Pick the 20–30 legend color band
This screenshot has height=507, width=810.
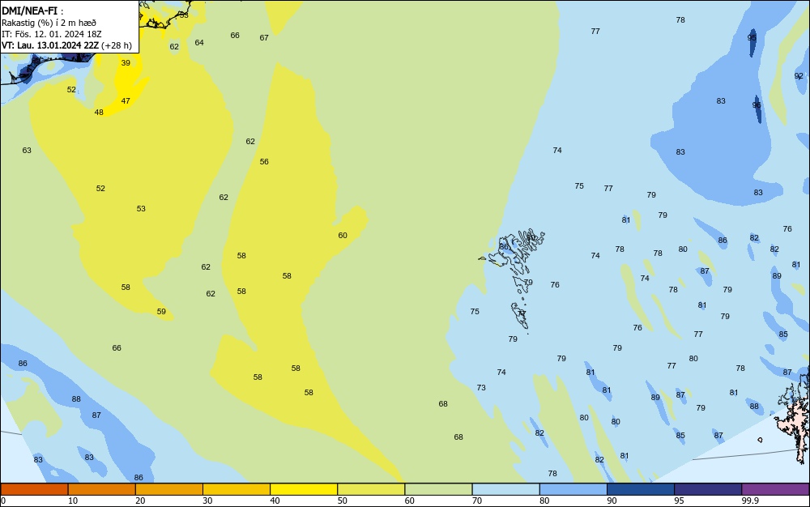click(169, 489)
